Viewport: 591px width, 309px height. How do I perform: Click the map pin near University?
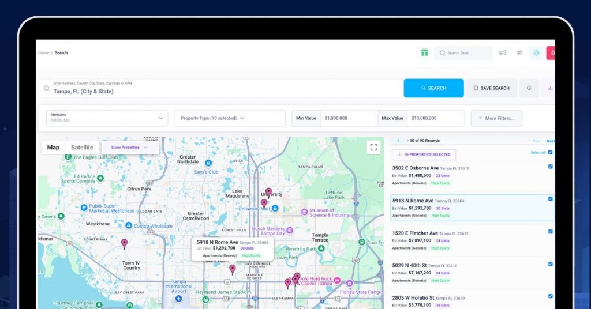point(268,193)
